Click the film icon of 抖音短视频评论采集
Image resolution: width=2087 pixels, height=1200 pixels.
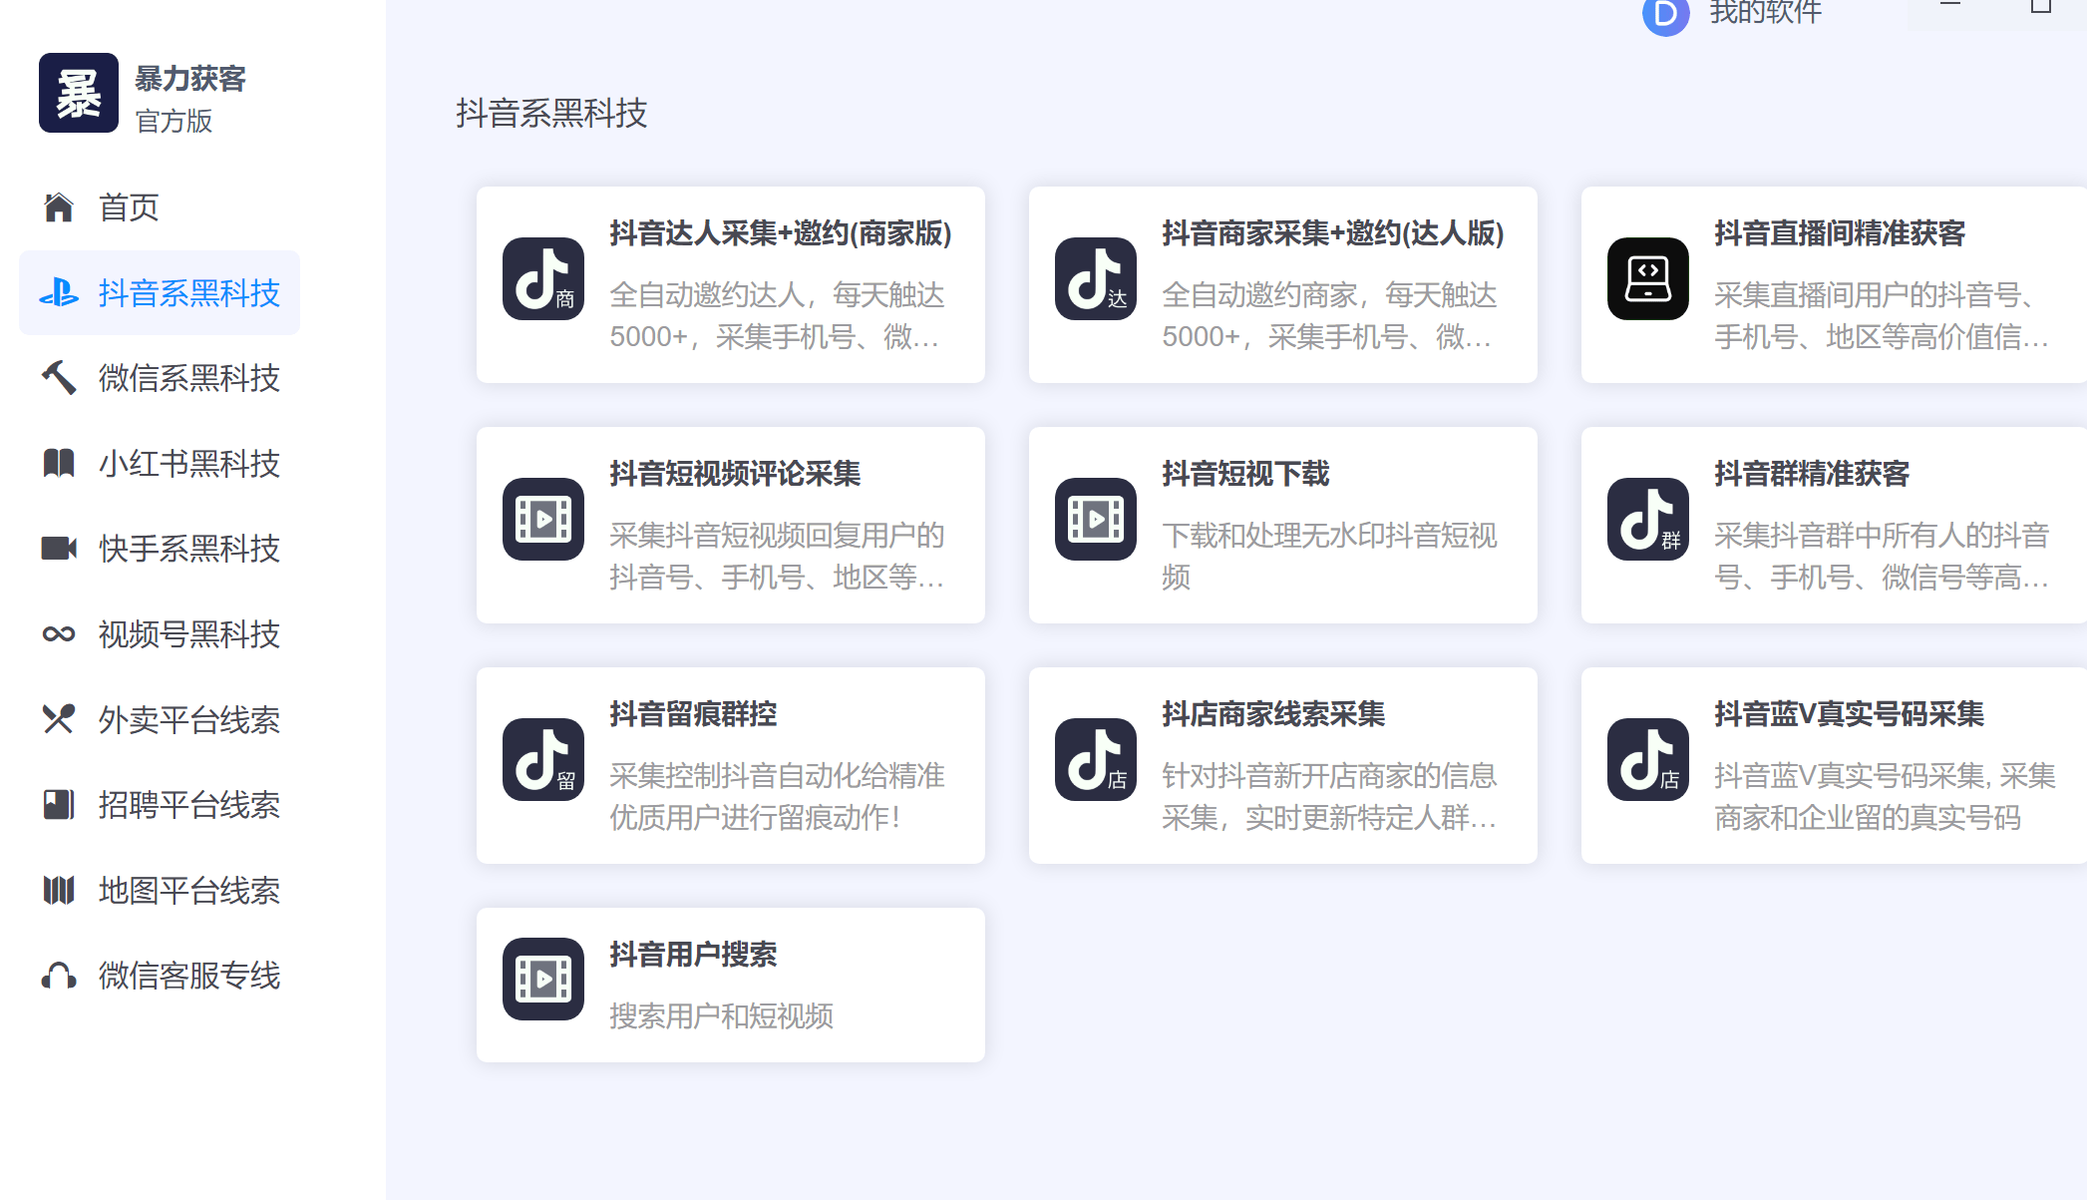click(543, 519)
